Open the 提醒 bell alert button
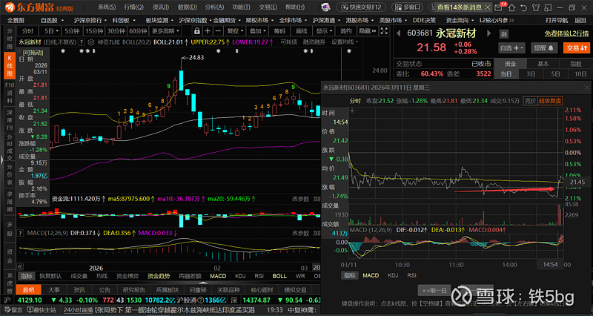This screenshot has width=593, height=316. [544, 48]
